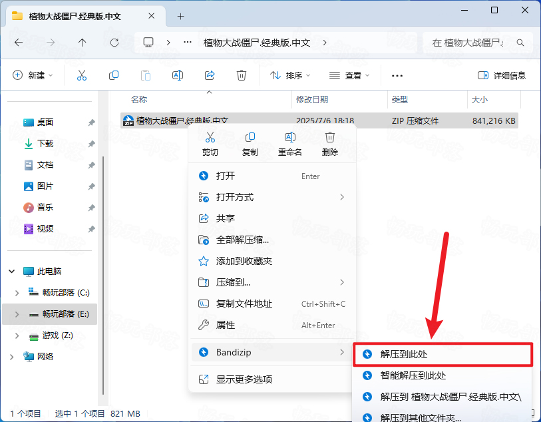Viewport: 541px width, 422px height.
Task: Expand the 畅玩部落 (E:) drive node
Action: (17, 314)
